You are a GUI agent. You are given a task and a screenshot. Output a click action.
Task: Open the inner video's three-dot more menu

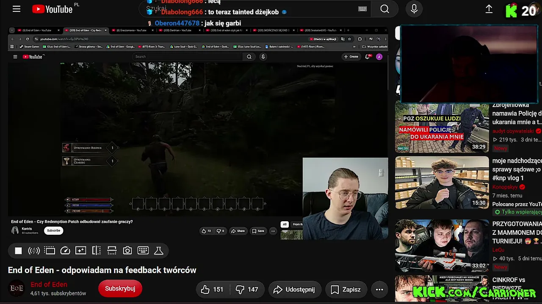click(273, 231)
